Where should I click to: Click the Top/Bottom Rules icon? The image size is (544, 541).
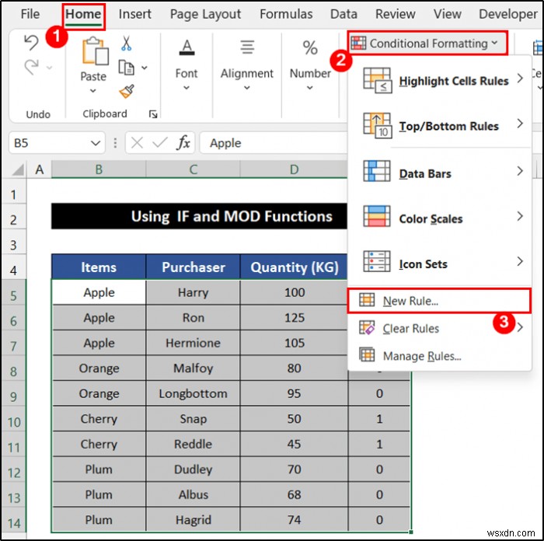377,125
